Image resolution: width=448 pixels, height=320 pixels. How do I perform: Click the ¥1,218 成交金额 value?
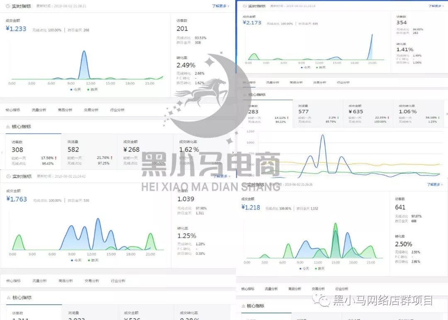[x=251, y=207]
